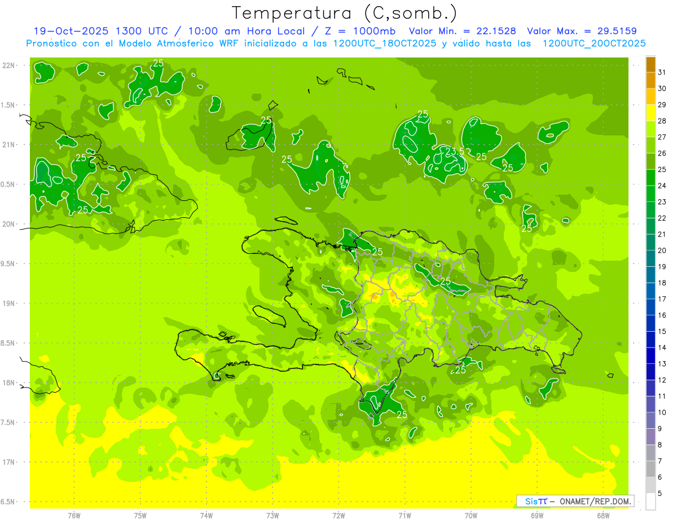The width and height of the screenshot is (677, 523).
Task: Click the yellow legend swatch between 28 and 29
Action: tap(650, 113)
